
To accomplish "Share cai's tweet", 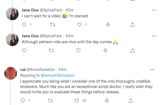I will tap(131, 100).
